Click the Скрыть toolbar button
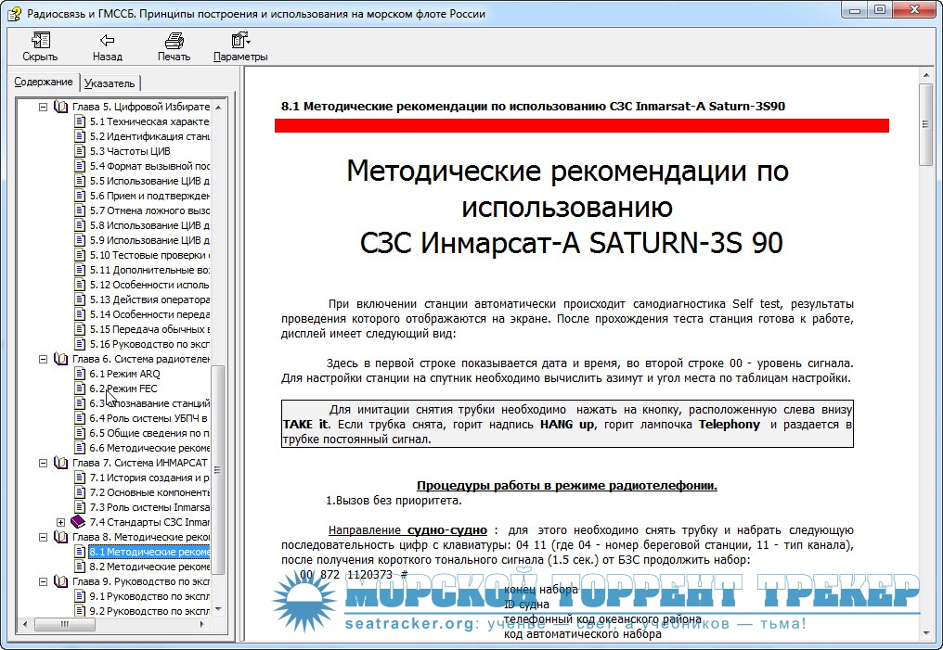The image size is (943, 650). click(40, 47)
